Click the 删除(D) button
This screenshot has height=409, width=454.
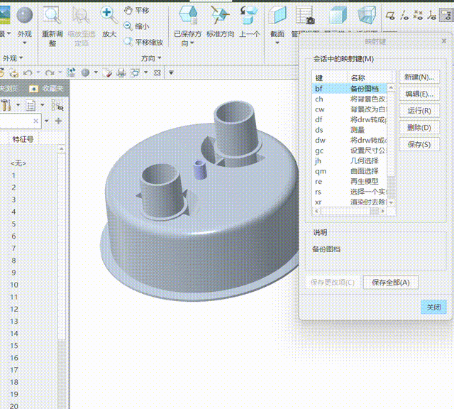pos(419,128)
